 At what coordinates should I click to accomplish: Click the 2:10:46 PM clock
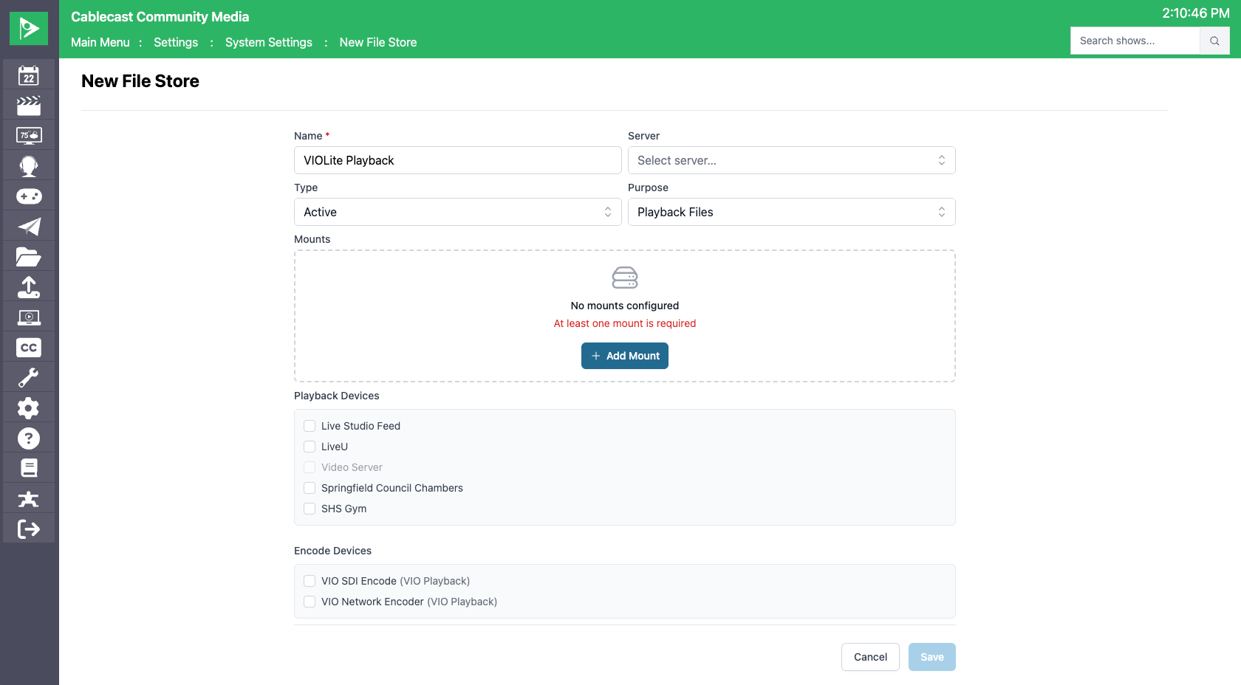tap(1196, 13)
